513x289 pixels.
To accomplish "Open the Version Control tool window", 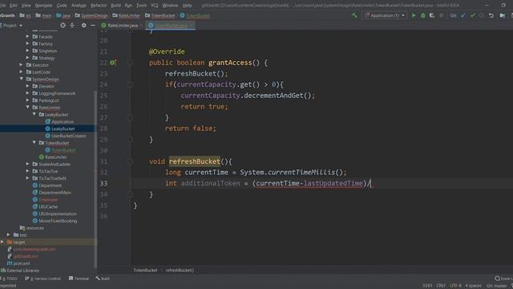I will pyautogui.click(x=42, y=279).
